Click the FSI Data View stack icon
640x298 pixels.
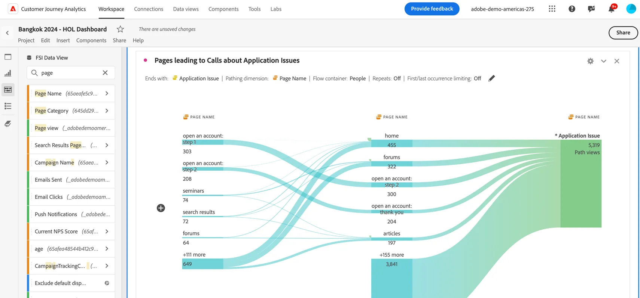pos(29,58)
